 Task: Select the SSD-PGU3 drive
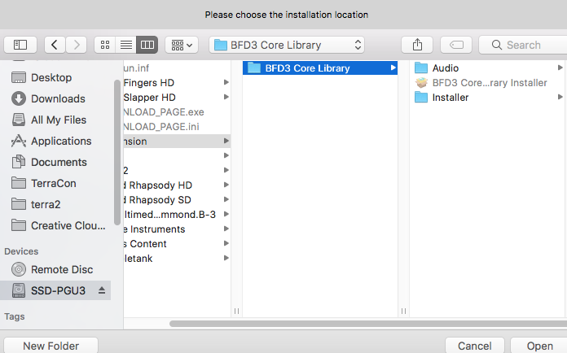(55, 290)
